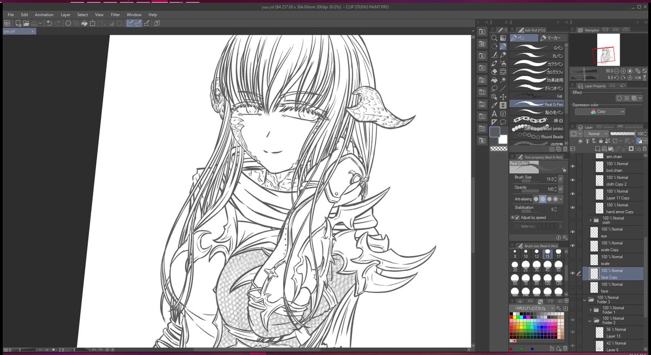
Task: Open the color set name dropdown
Action: point(532,308)
